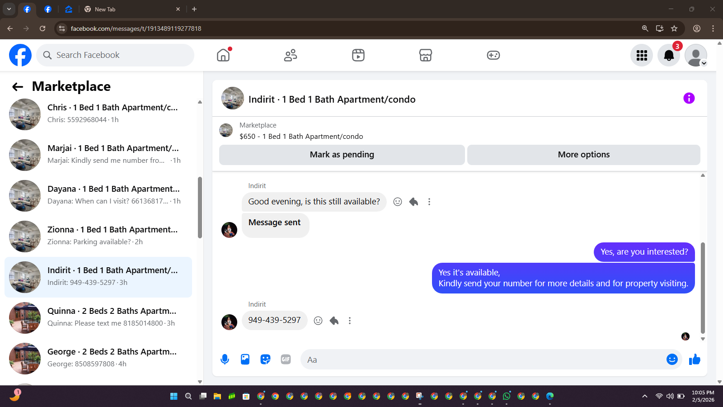This screenshot has width=723, height=407.
Task: Open the account profile avatar menu
Action: (x=696, y=55)
